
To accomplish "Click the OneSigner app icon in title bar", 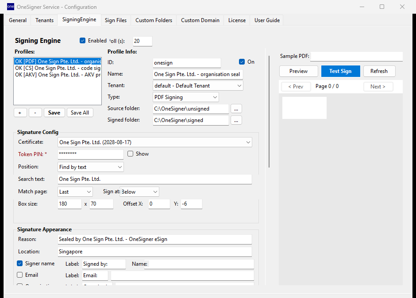I will click(x=11, y=7).
